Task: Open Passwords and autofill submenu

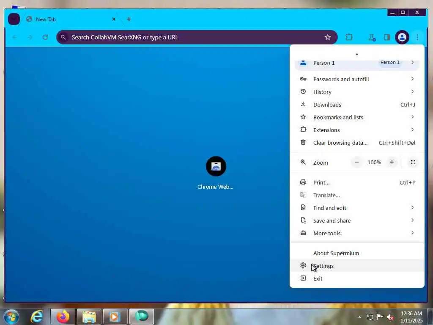Action: tap(357, 79)
